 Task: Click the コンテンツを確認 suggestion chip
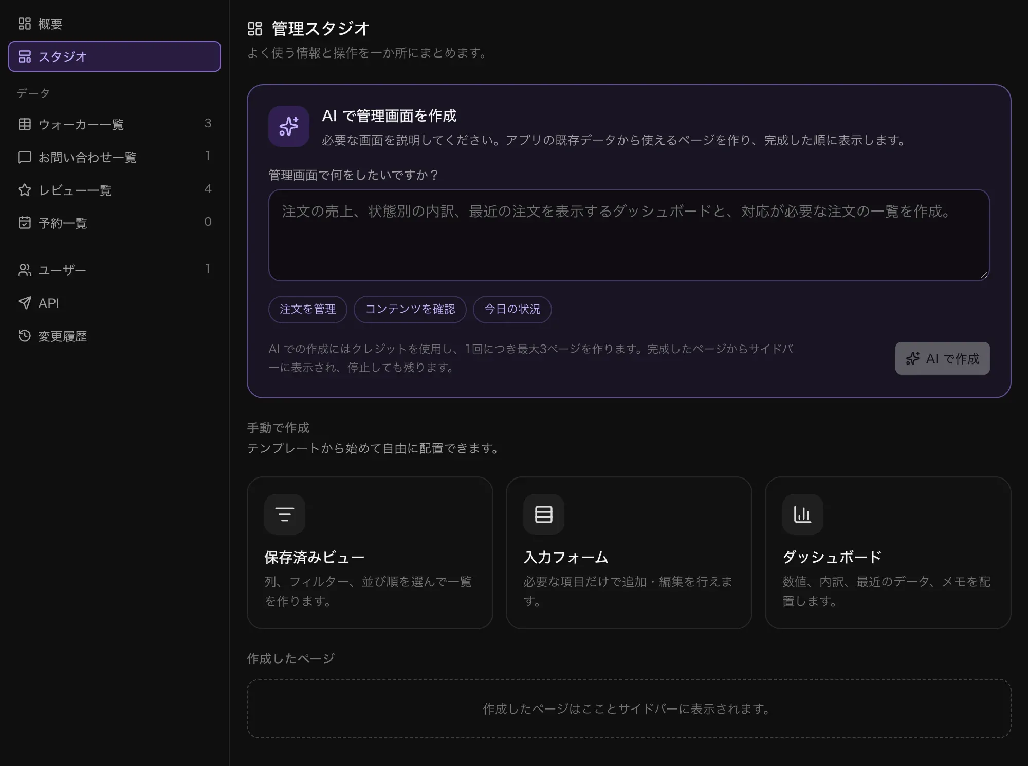[x=410, y=309]
